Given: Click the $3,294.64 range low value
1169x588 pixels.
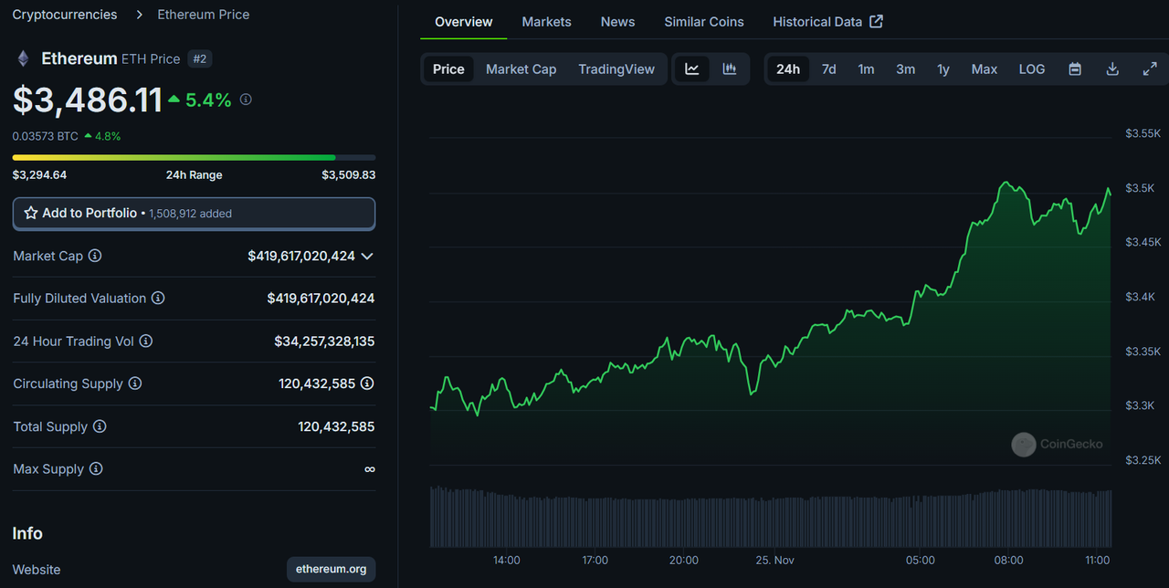Looking at the screenshot, I should coord(39,175).
